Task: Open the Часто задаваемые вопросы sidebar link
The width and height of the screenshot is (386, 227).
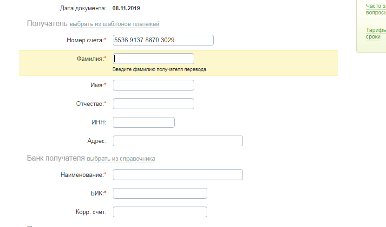Action: click(375, 9)
